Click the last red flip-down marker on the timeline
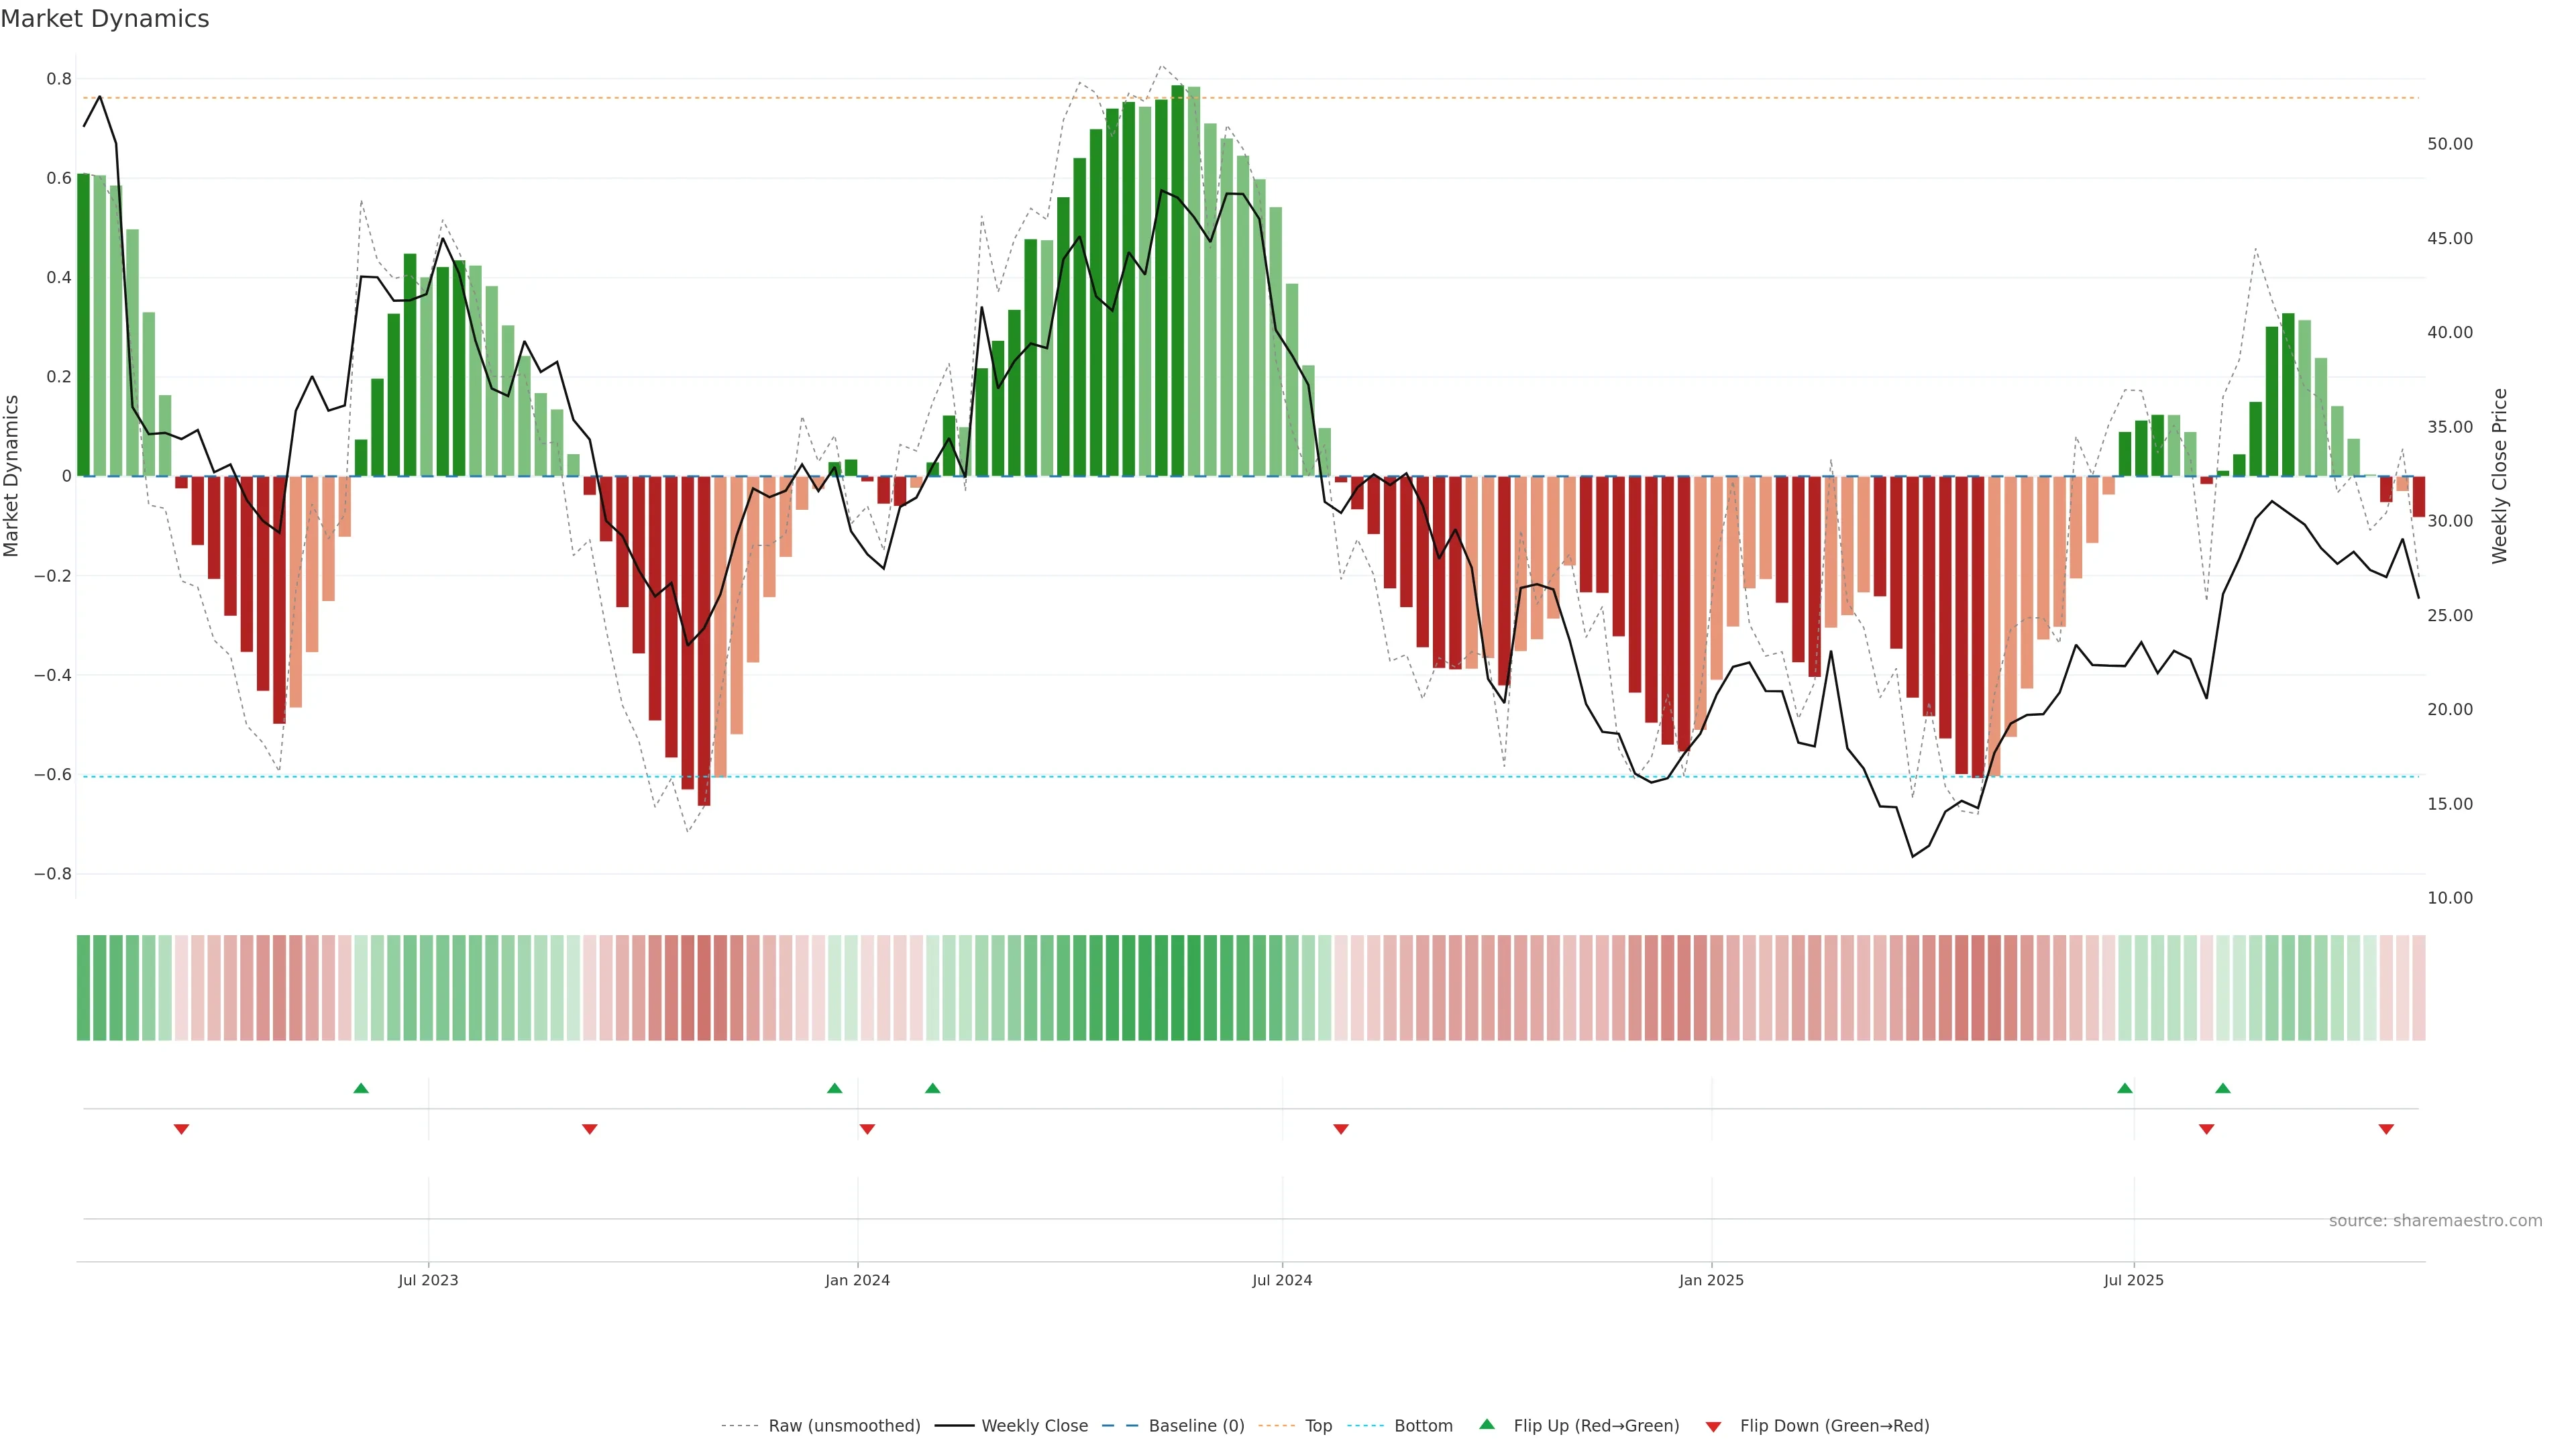This screenshot has height=1449, width=2576. pyautogui.click(x=2386, y=1129)
